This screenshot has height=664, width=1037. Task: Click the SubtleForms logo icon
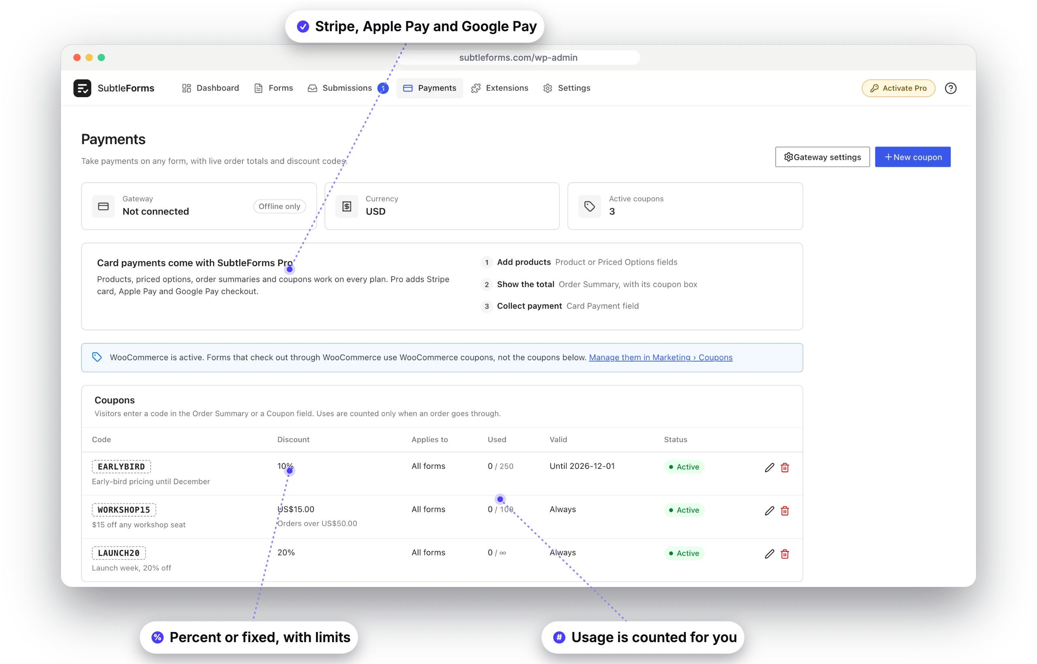coord(82,88)
